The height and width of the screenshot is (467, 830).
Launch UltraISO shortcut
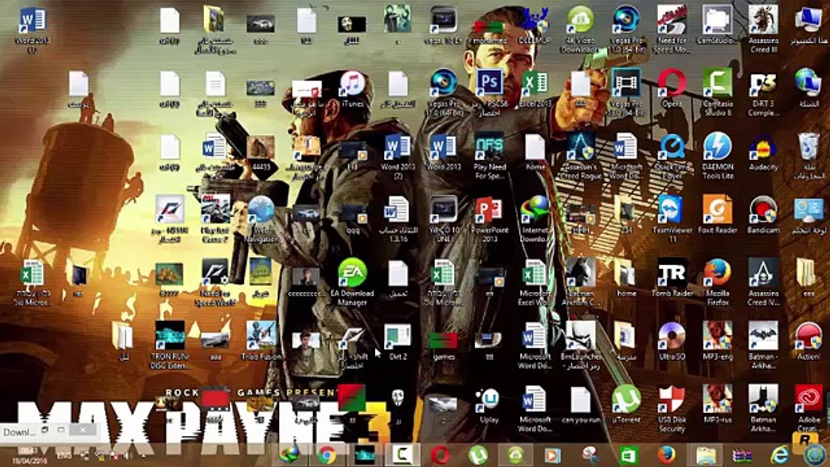pyautogui.click(x=672, y=342)
